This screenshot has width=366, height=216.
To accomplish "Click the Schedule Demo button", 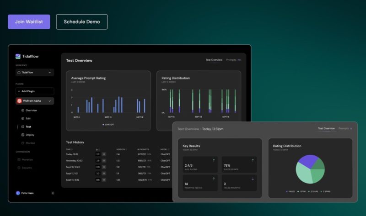I will coord(82,21).
